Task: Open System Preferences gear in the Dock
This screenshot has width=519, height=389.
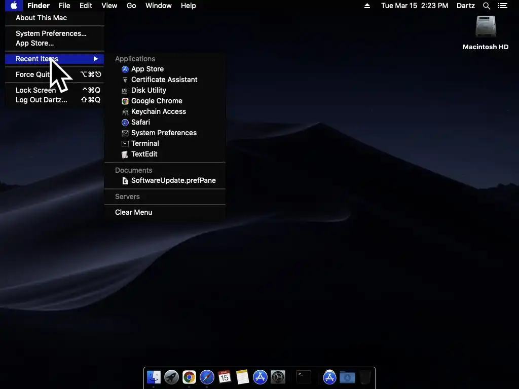Action: 278,377
